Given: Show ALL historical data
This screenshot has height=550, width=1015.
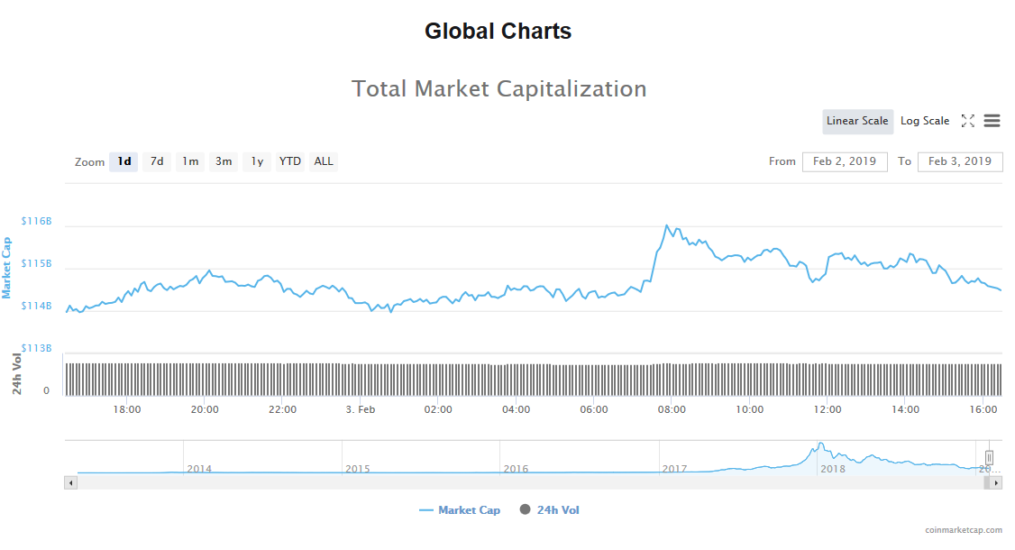Looking at the screenshot, I should [x=324, y=161].
